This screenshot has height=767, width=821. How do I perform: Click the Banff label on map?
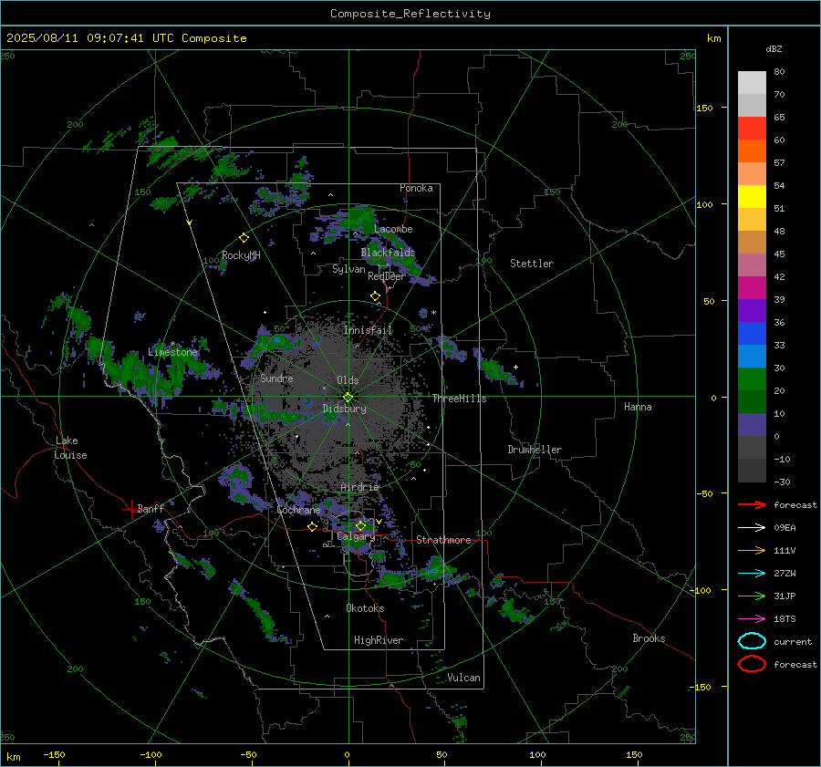[x=151, y=508]
